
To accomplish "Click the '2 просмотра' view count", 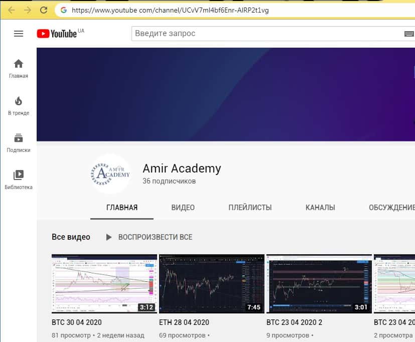I will coord(393,335).
